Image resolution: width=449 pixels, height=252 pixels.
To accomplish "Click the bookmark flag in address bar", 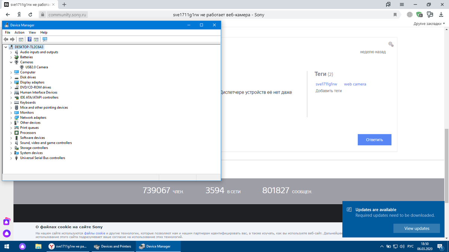I will click(395, 15).
